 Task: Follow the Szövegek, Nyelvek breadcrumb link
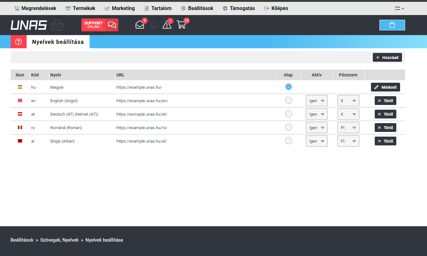59,240
